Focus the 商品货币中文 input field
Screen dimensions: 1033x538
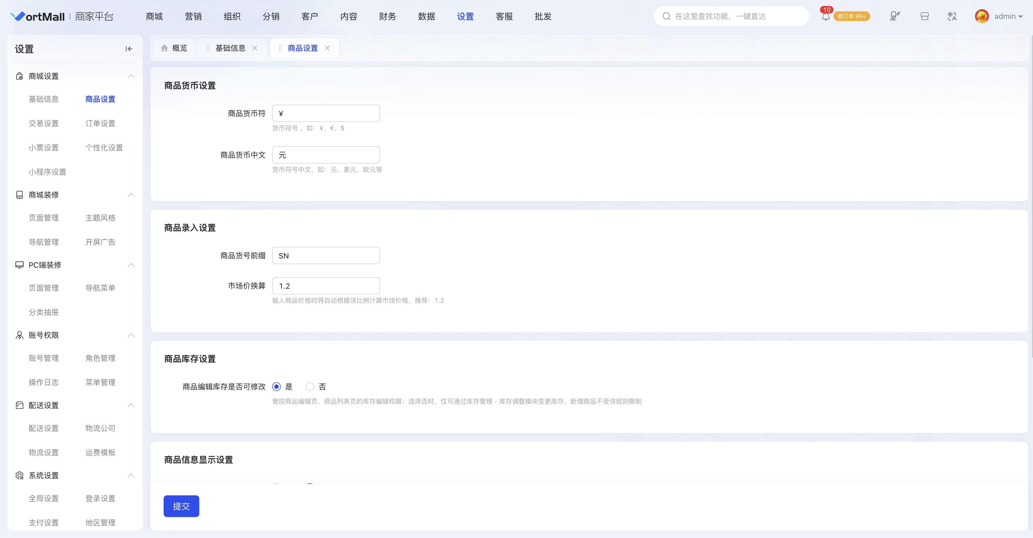[x=326, y=155]
